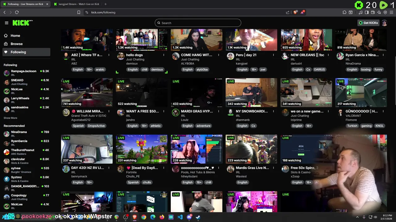Screen dimensions: 396x222
Task: Open Google Chrome from taskbar
Action: [x=144, y=217]
